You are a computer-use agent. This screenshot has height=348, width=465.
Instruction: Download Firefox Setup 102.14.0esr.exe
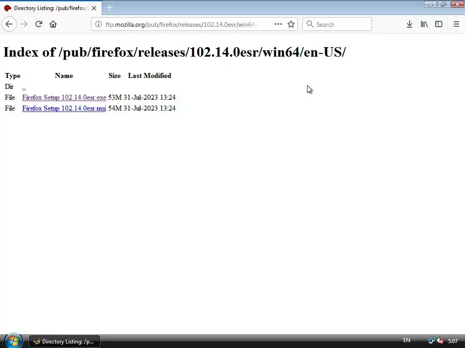(x=64, y=97)
